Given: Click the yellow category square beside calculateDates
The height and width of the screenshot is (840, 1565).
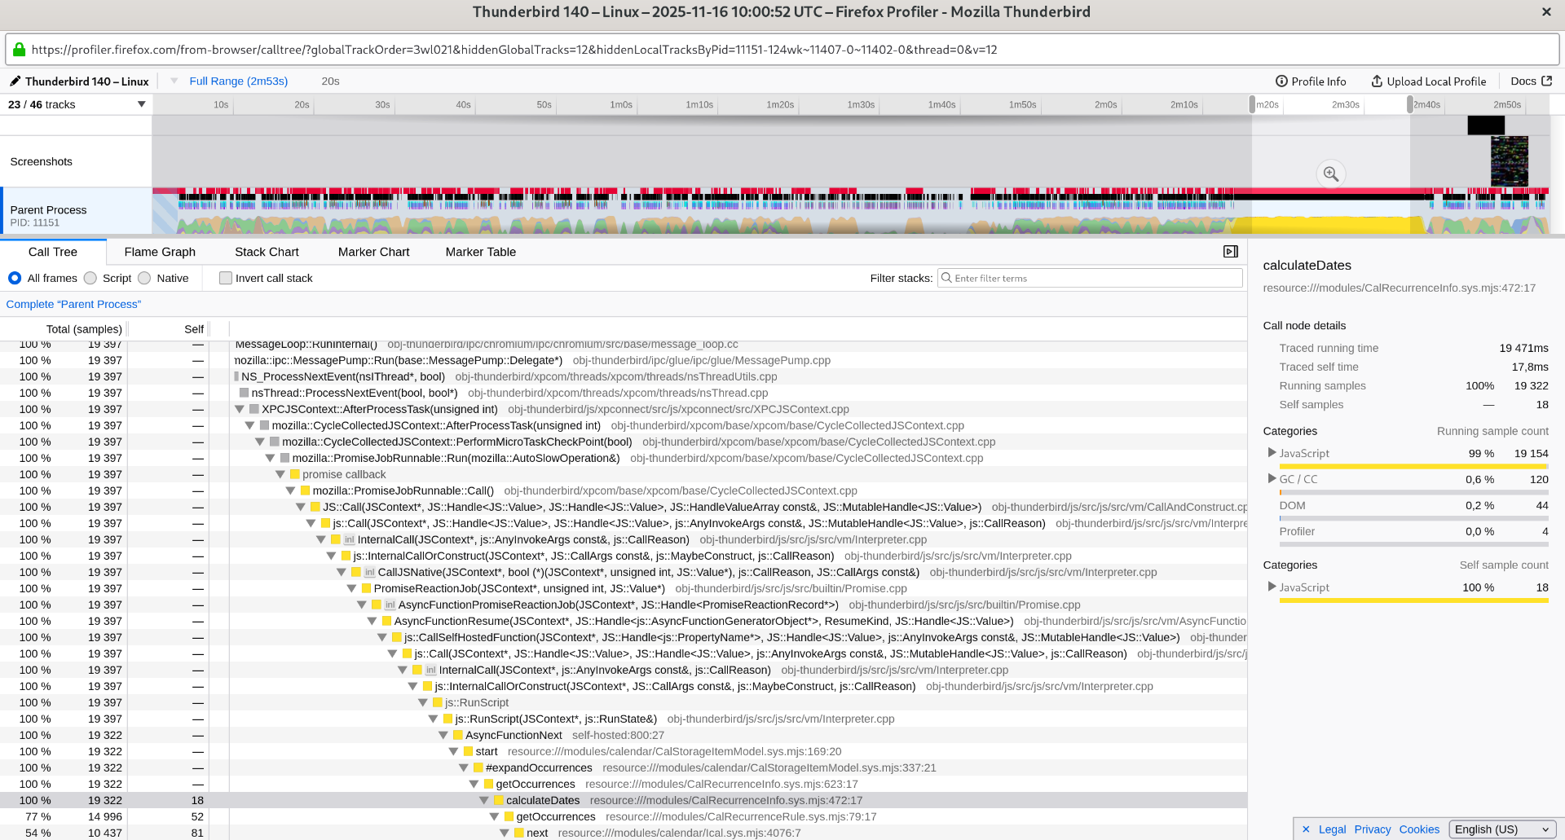Looking at the screenshot, I should pos(498,801).
